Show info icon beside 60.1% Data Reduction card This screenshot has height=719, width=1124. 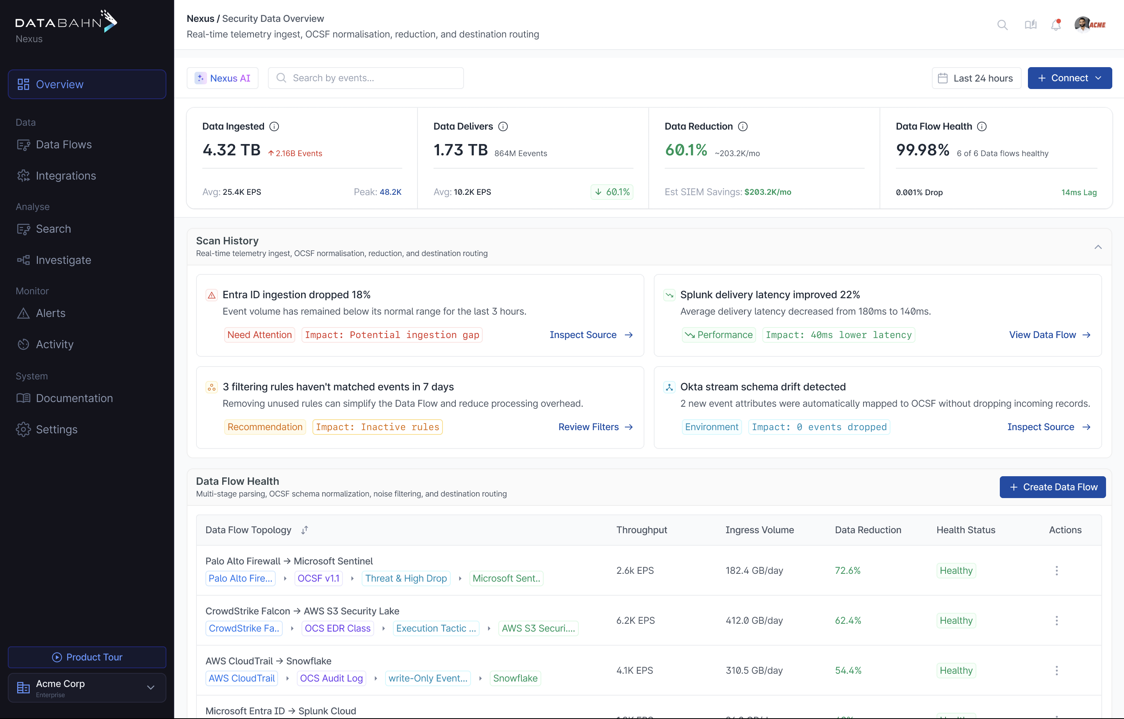pyautogui.click(x=742, y=126)
